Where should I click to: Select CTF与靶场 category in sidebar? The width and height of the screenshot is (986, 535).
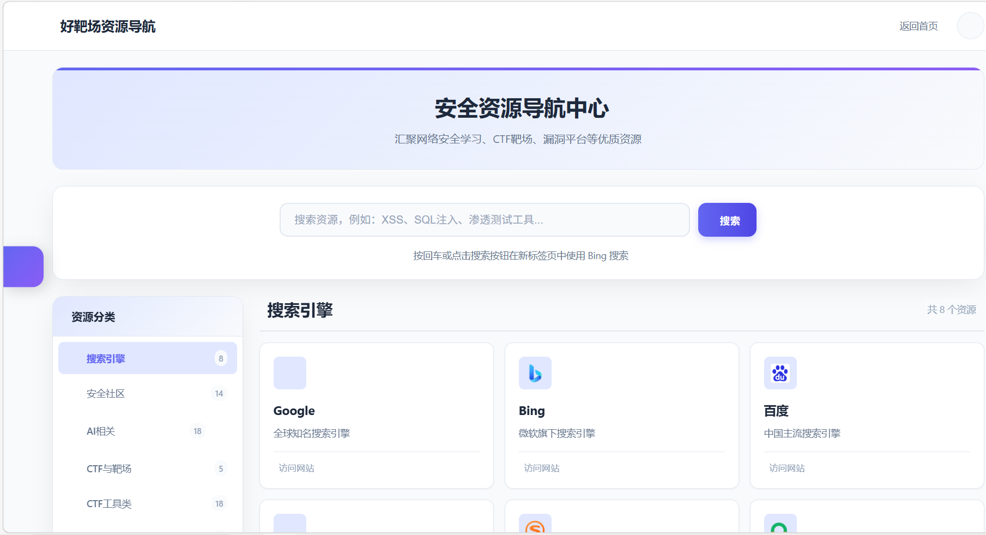tap(148, 469)
